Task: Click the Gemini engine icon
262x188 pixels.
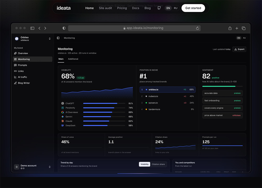Action: click(63, 117)
